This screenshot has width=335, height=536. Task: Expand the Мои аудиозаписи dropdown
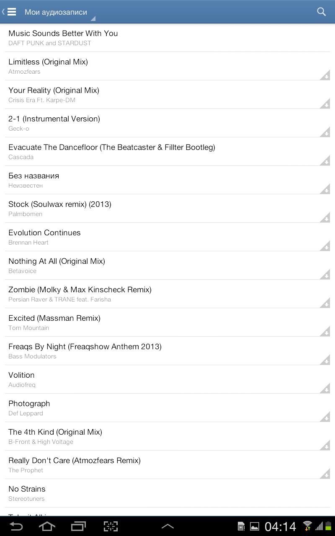pyautogui.click(x=59, y=12)
